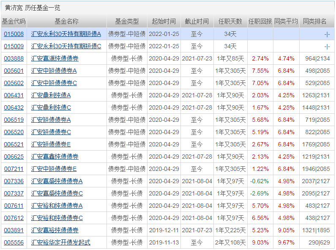Image resolution: width=336 pixels, height=250 pixels.
Task: Click fund code 003888
Action: click(14, 58)
